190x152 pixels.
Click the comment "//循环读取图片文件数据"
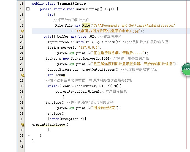pyautogui.click(x=66, y=81)
